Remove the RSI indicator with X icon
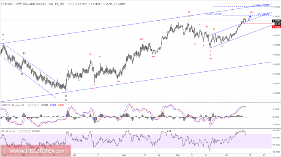The width and height of the screenshot is (281, 157). 29,131
